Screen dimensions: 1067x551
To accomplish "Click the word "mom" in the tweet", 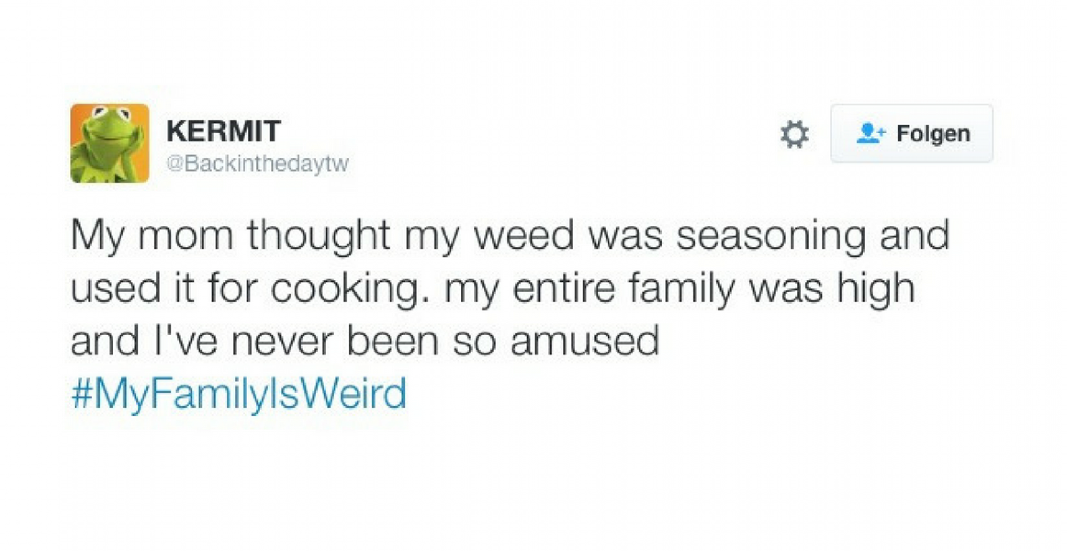I will pyautogui.click(x=186, y=236).
